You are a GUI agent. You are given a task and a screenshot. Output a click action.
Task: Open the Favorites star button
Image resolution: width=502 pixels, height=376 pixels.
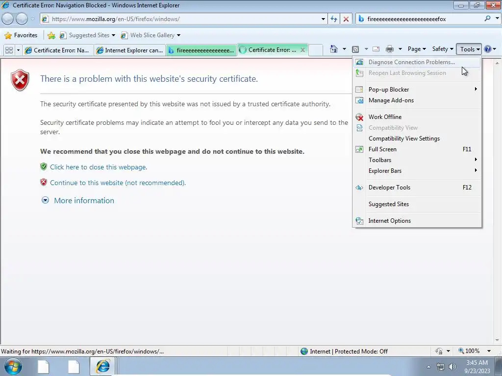click(x=8, y=35)
